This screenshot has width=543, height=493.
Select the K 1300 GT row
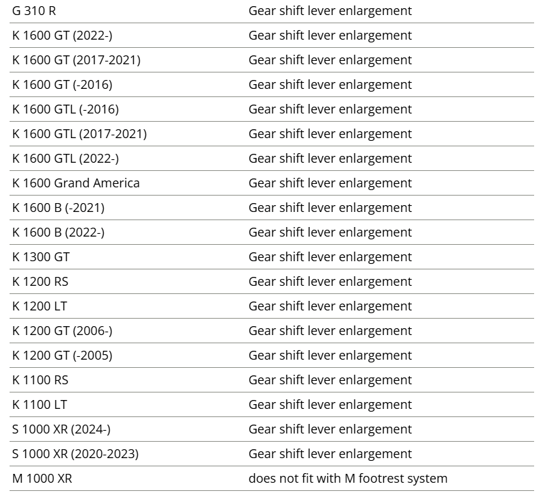tap(41, 257)
